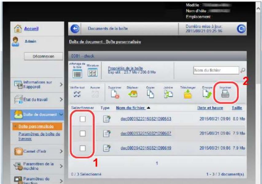The height and width of the screenshot is (184, 262).
Task: Click the Envoyer send icon
Action: pos(207,94)
